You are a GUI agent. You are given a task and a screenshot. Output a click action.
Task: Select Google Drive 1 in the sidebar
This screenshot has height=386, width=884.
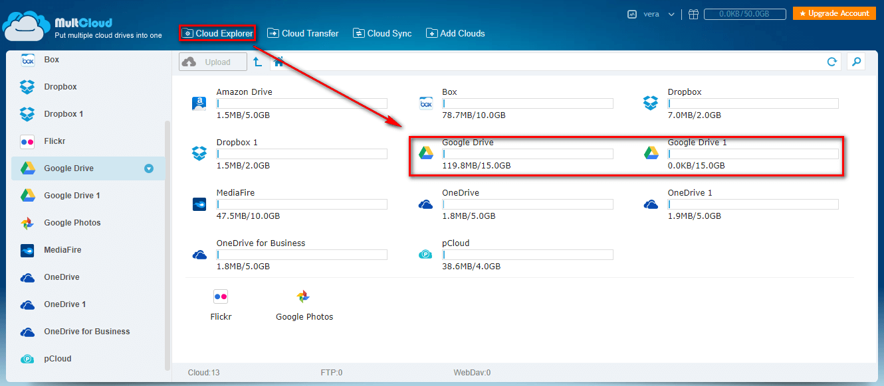pos(88,196)
